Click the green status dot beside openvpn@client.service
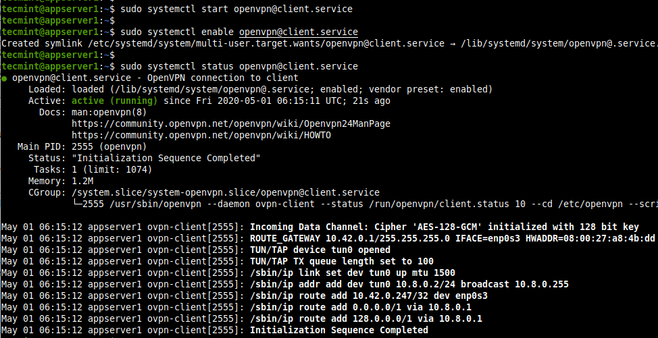 5,78
